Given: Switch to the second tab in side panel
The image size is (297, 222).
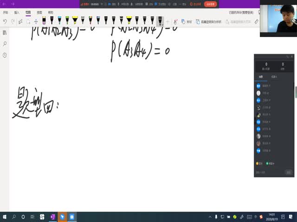Looking at the screenshot, I should tap(274, 77).
